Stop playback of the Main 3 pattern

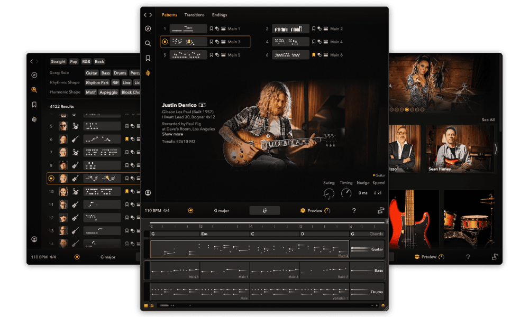[x=165, y=42]
